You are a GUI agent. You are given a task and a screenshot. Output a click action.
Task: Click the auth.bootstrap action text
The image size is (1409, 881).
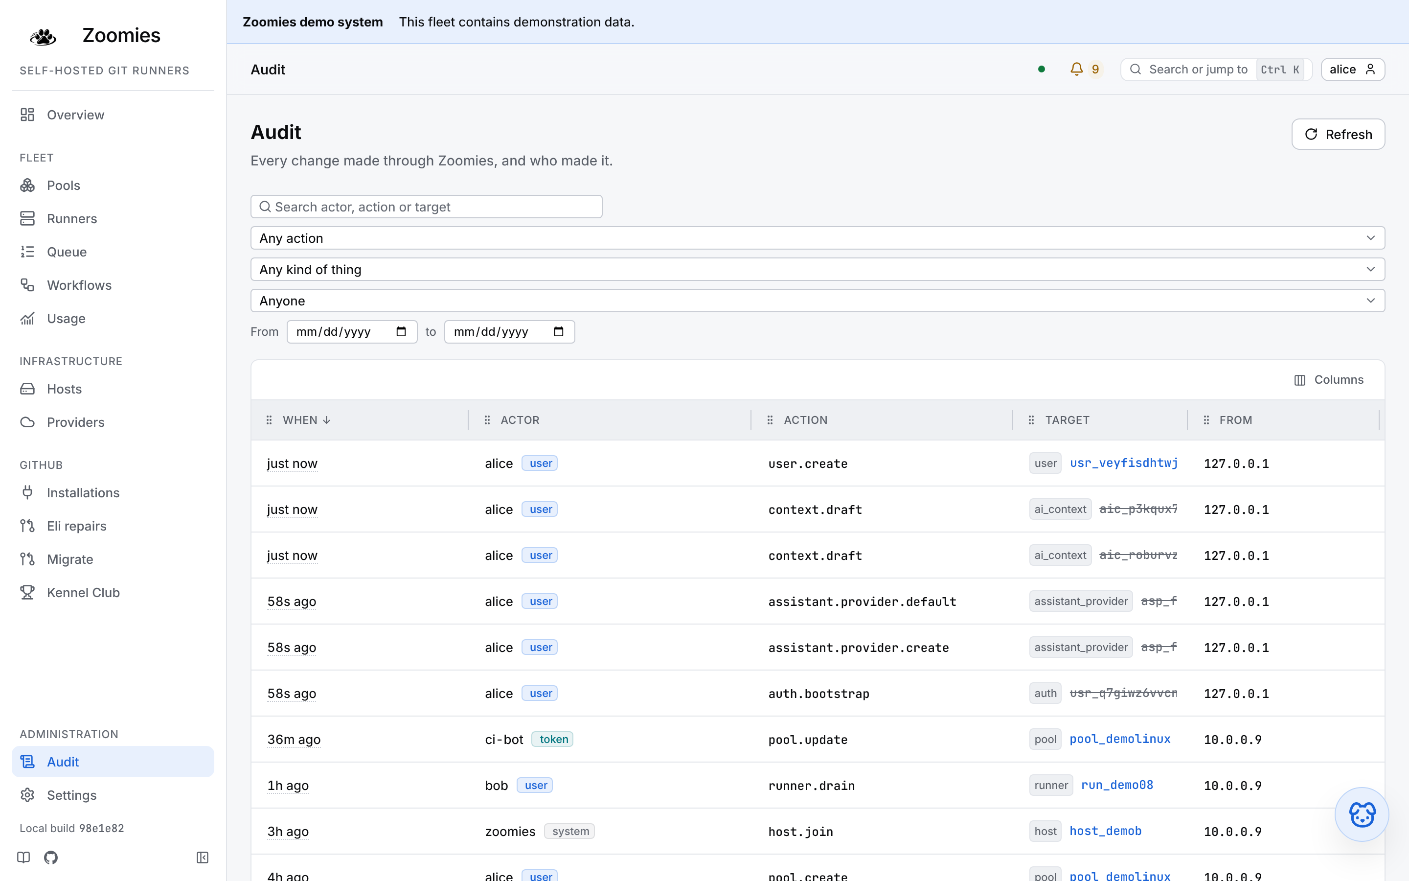[x=818, y=694]
